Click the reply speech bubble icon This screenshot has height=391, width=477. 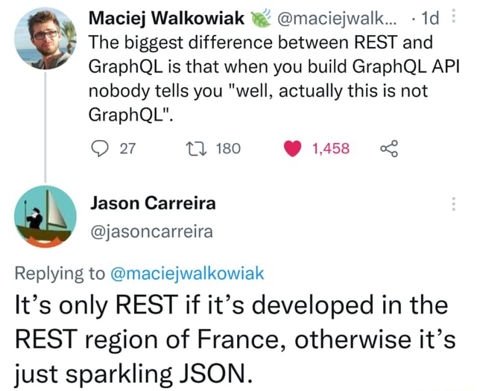point(100,149)
